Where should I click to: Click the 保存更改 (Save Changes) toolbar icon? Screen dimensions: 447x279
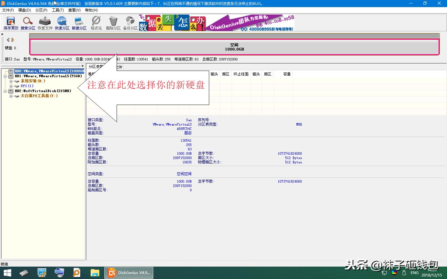11,22
